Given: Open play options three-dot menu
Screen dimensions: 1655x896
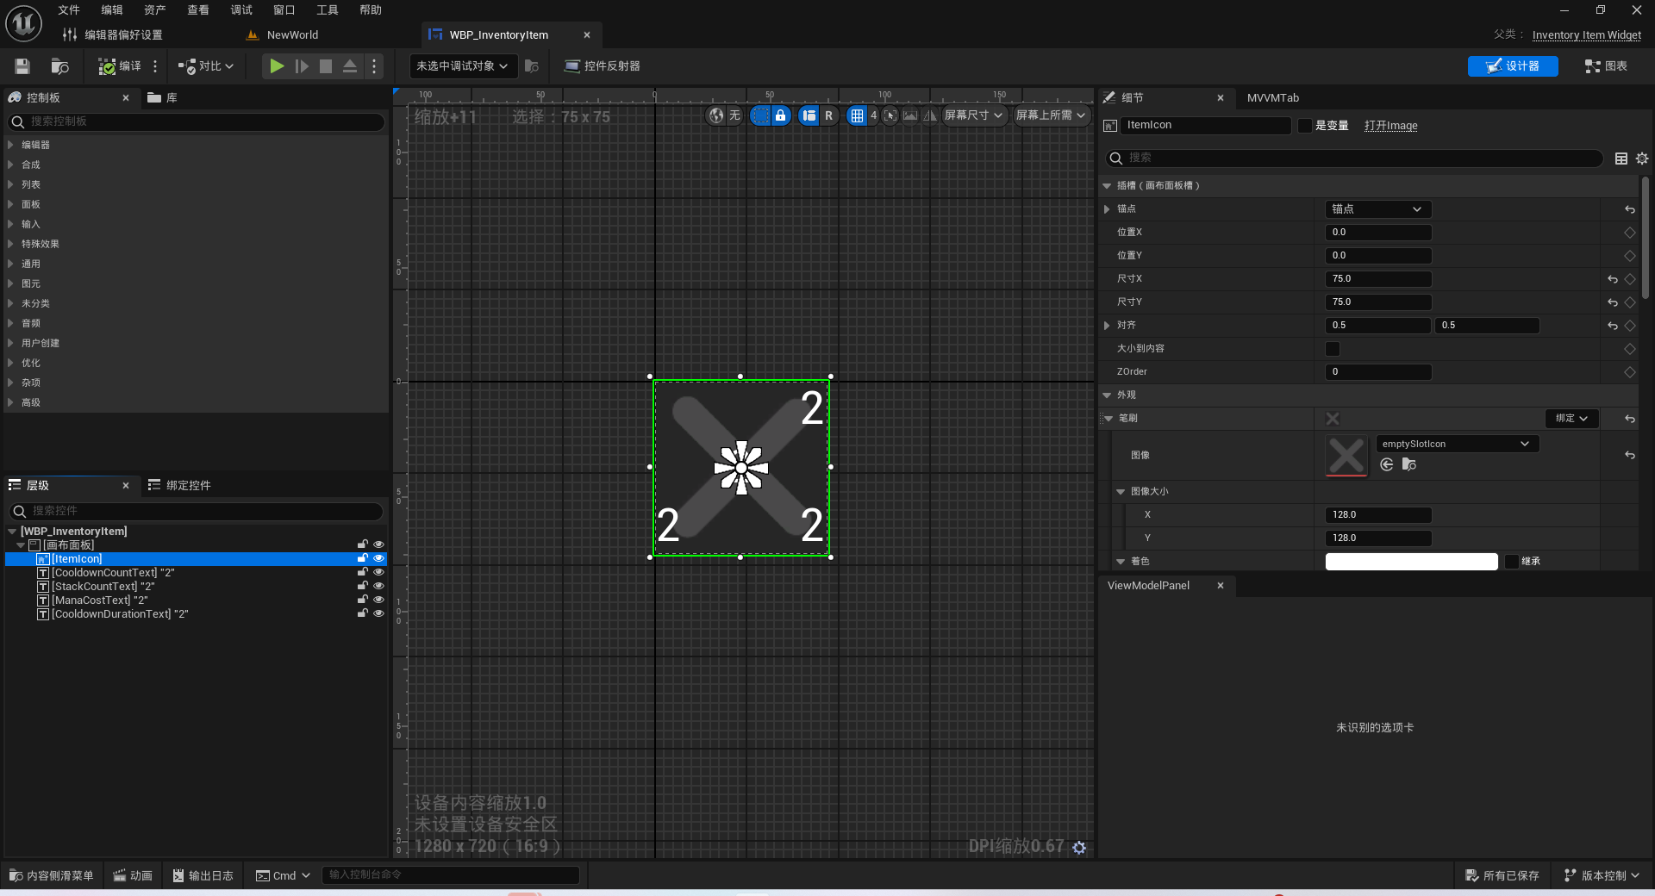Looking at the screenshot, I should click(374, 66).
